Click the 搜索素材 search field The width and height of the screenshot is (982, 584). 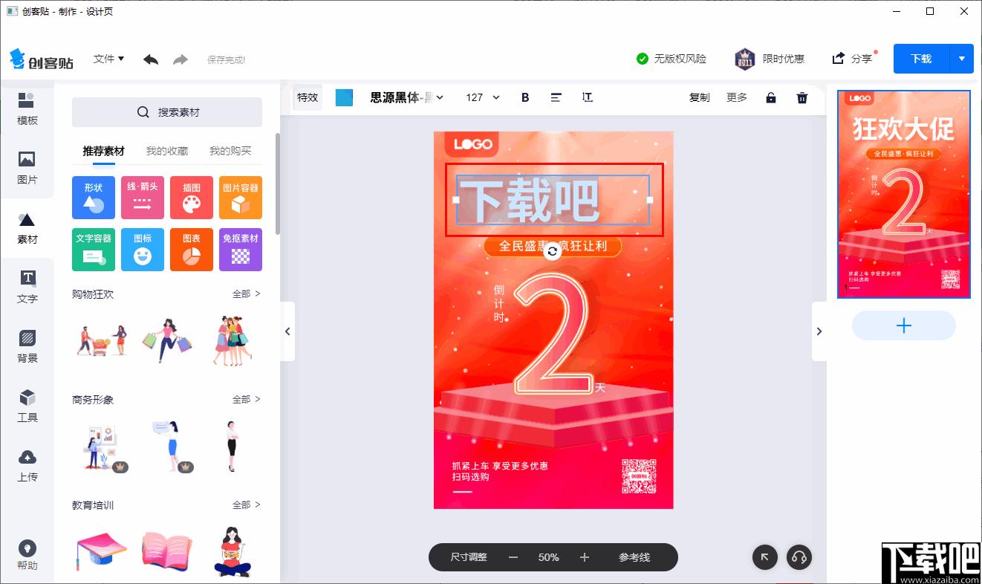tap(167, 112)
